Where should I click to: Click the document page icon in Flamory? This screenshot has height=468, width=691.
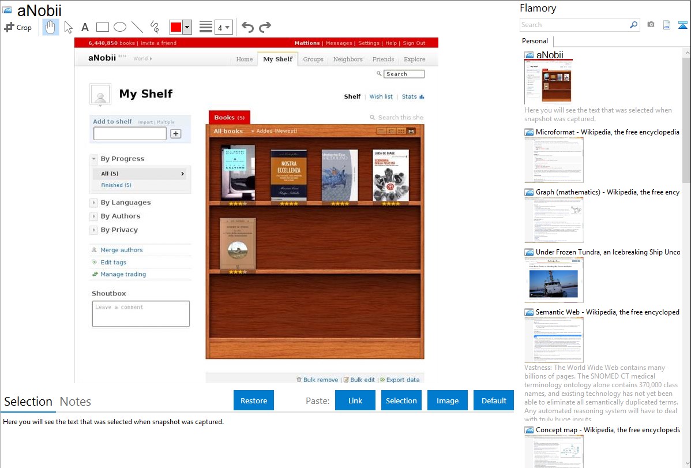tap(667, 25)
